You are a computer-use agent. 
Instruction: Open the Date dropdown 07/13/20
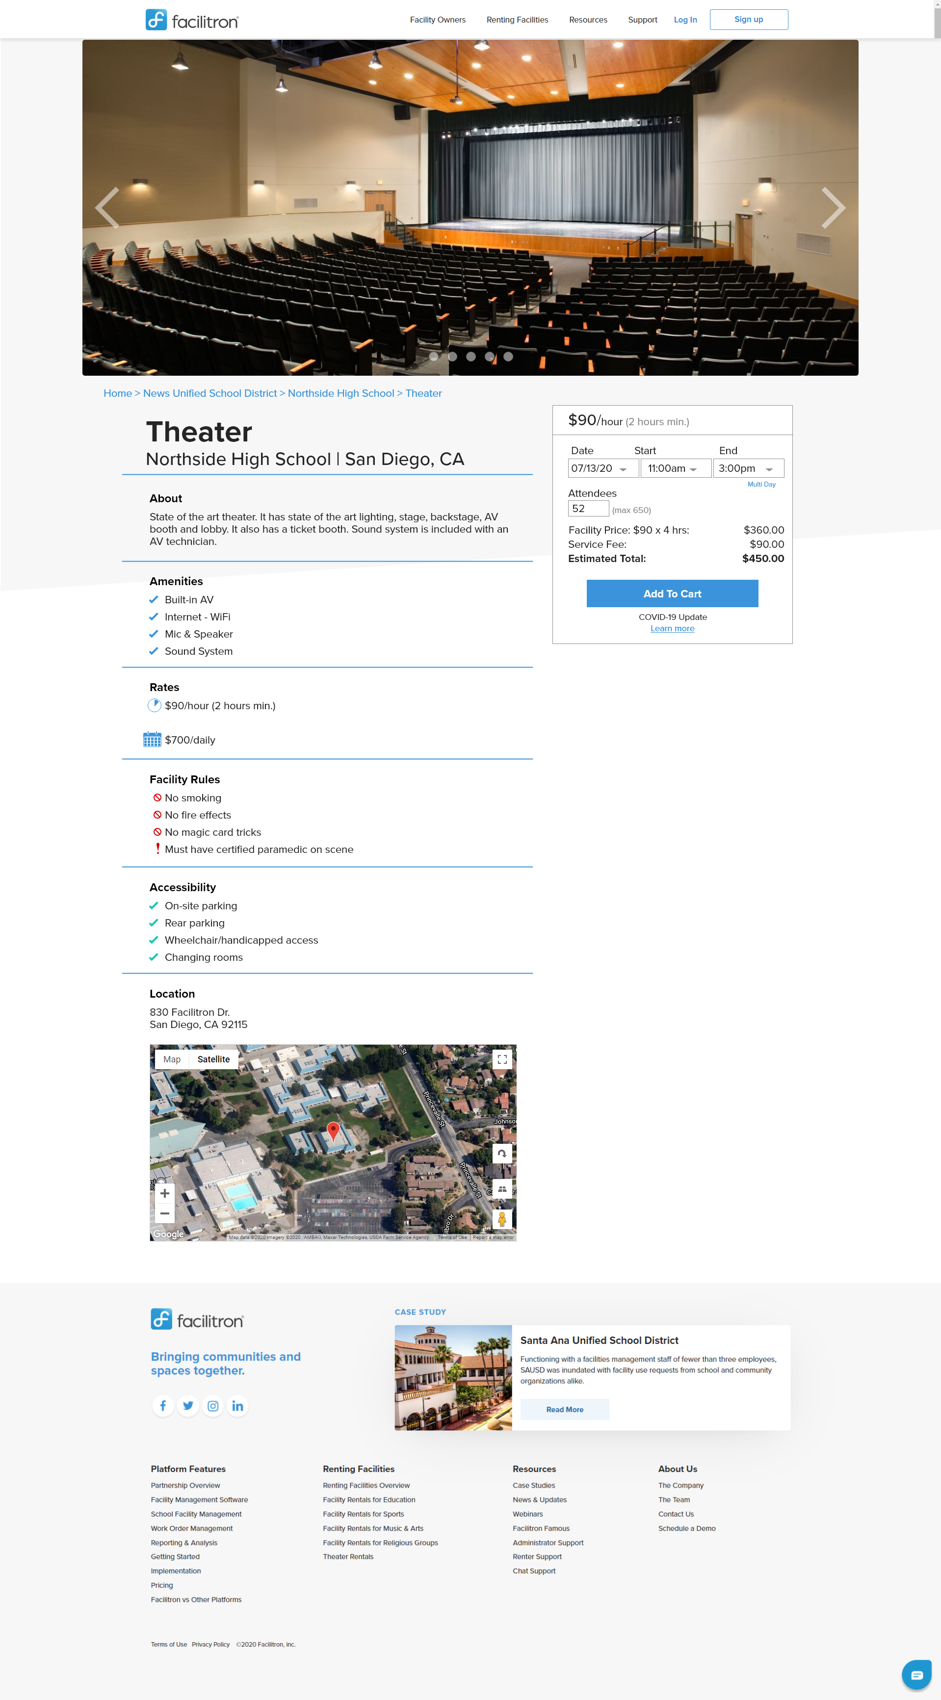603,468
